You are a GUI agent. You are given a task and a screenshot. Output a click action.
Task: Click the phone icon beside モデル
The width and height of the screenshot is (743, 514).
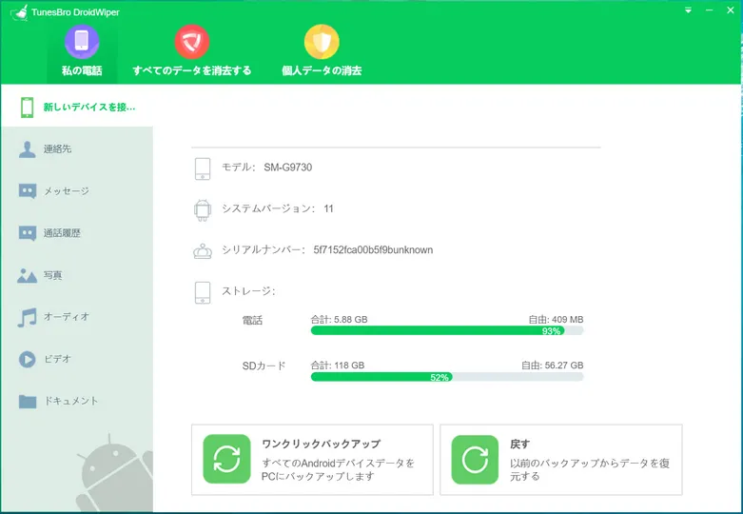point(203,168)
